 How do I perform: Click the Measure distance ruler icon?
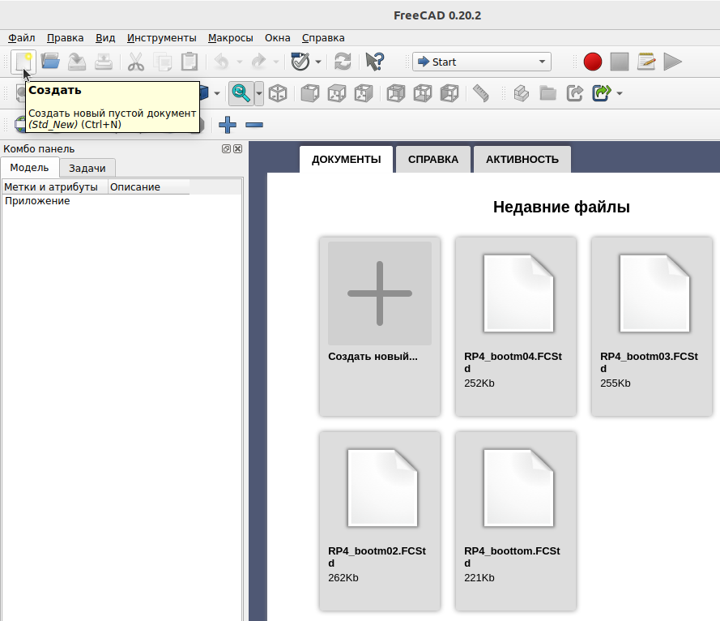click(481, 93)
